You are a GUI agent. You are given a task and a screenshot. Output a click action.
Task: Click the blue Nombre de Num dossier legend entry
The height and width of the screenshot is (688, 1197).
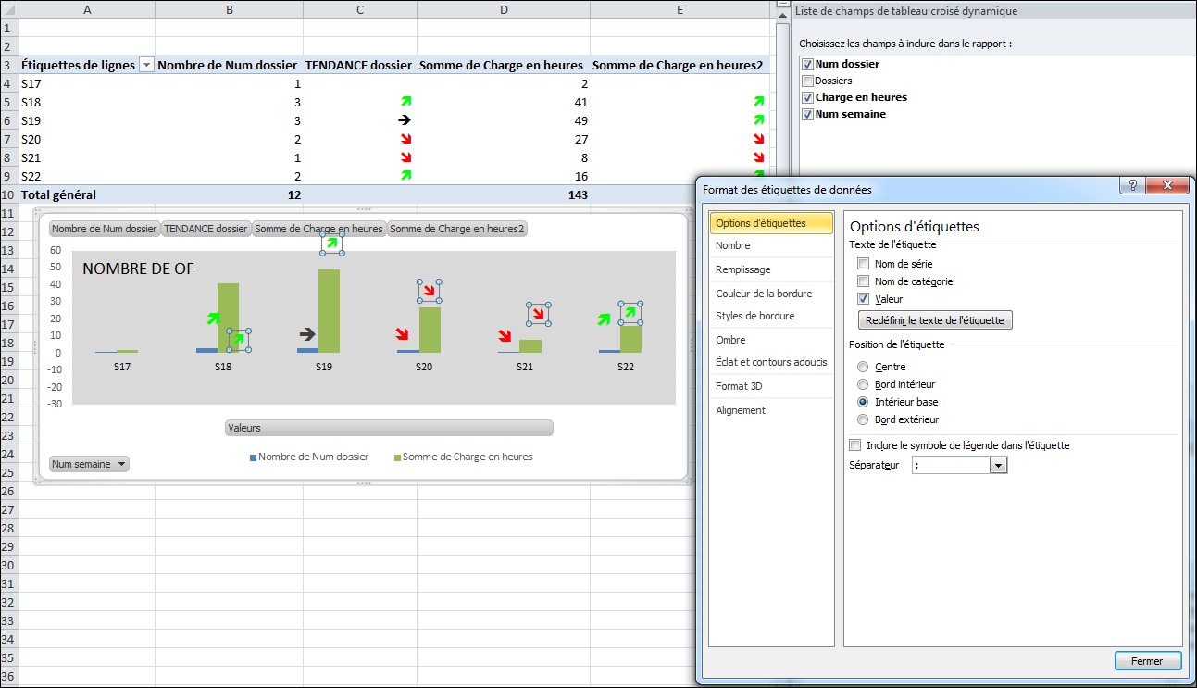click(x=309, y=457)
